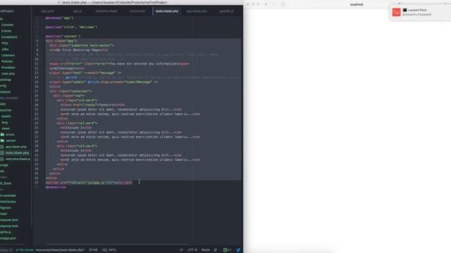The height and width of the screenshot is (253, 451).
Task: Click the git branch icon in status bar
Action: coord(216,250)
